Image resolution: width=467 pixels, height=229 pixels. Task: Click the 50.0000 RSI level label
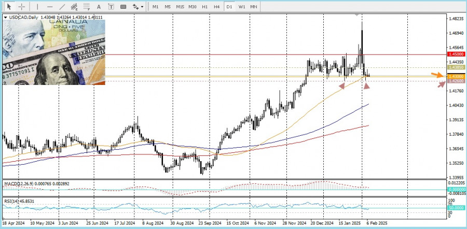(457, 208)
